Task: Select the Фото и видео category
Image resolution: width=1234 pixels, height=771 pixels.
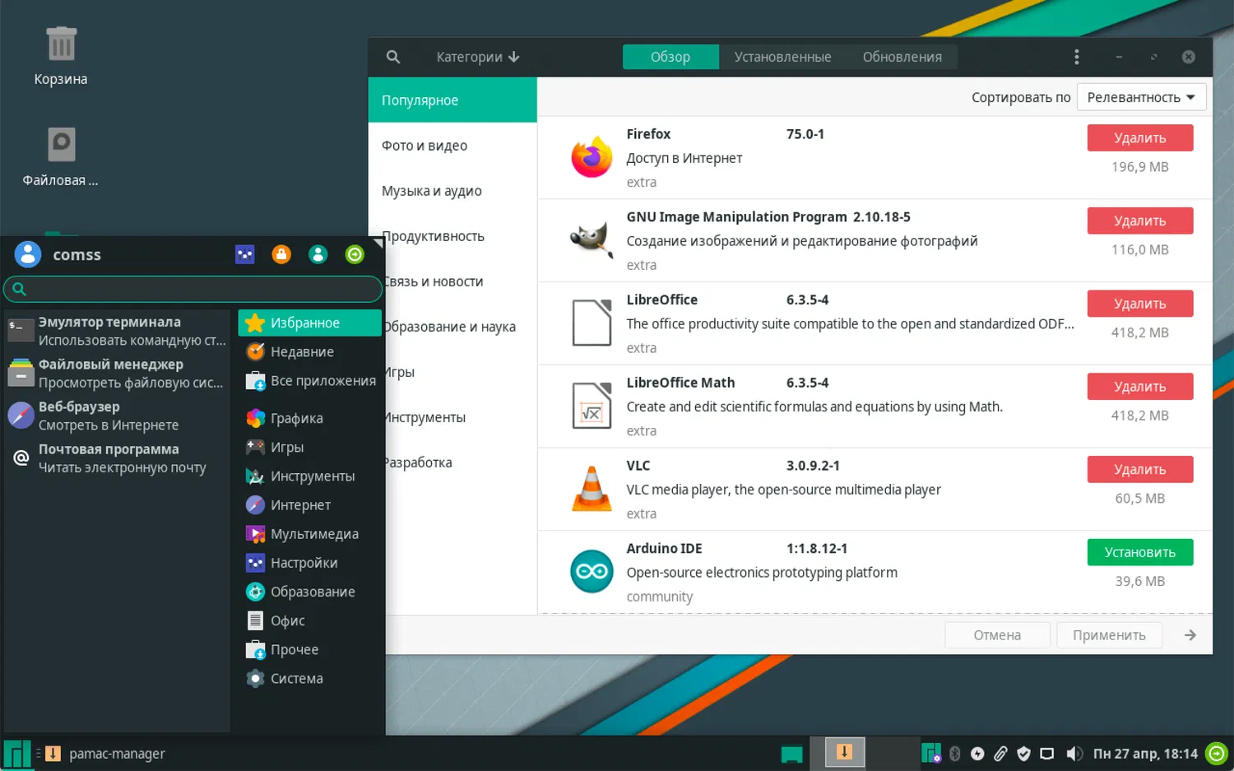Action: pos(452,146)
